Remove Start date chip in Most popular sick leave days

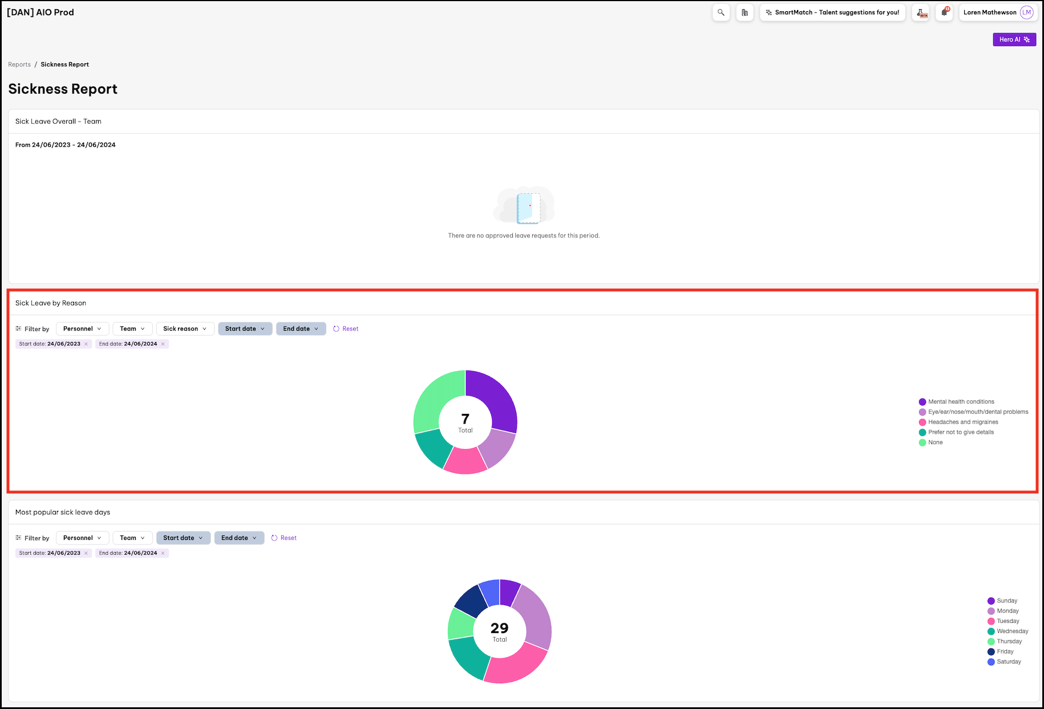click(86, 553)
